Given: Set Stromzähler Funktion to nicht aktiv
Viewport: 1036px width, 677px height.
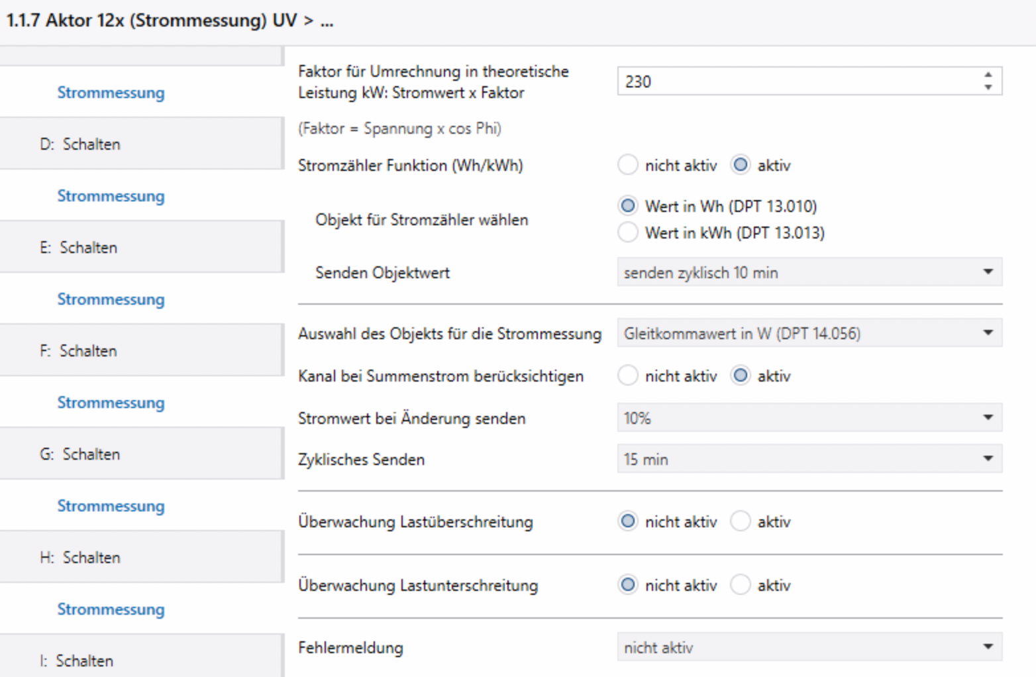Looking at the screenshot, I should point(627,165).
